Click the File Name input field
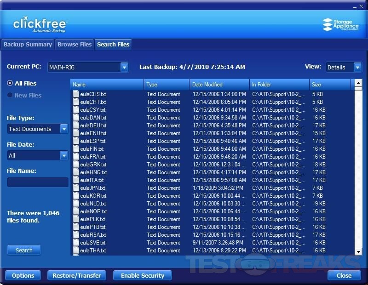 click(38, 182)
